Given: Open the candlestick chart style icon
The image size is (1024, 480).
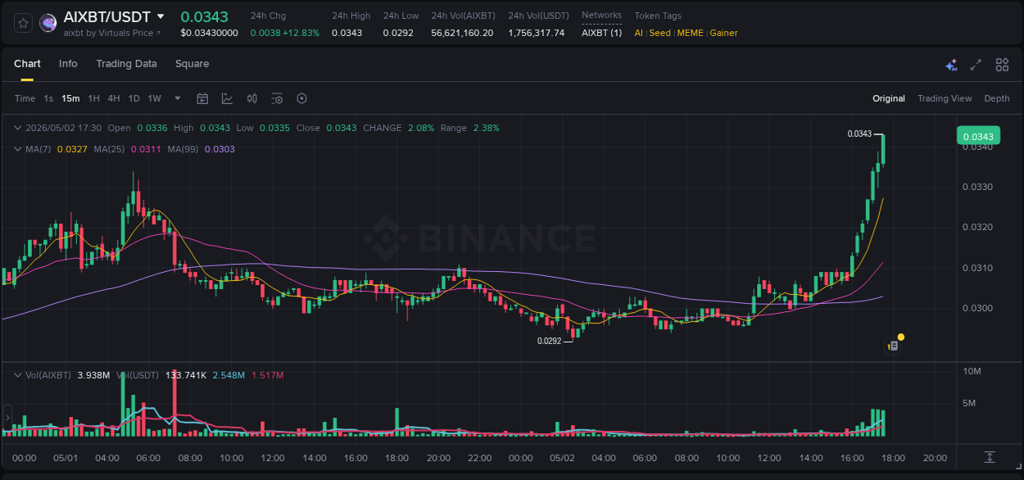Looking at the screenshot, I should coord(252,98).
